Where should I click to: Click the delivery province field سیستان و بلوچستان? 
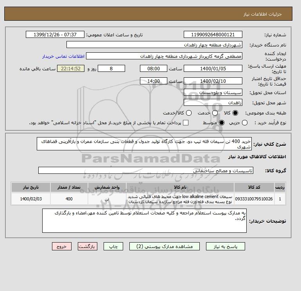pos(213,93)
